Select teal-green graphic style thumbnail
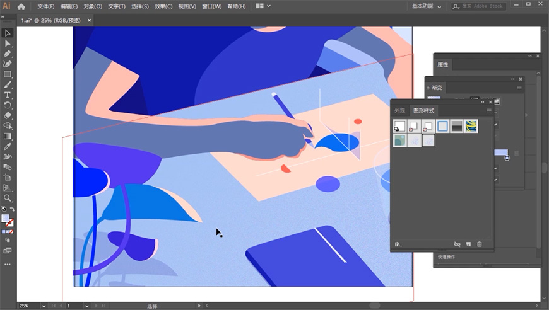The height and width of the screenshot is (310, 549). [399, 141]
